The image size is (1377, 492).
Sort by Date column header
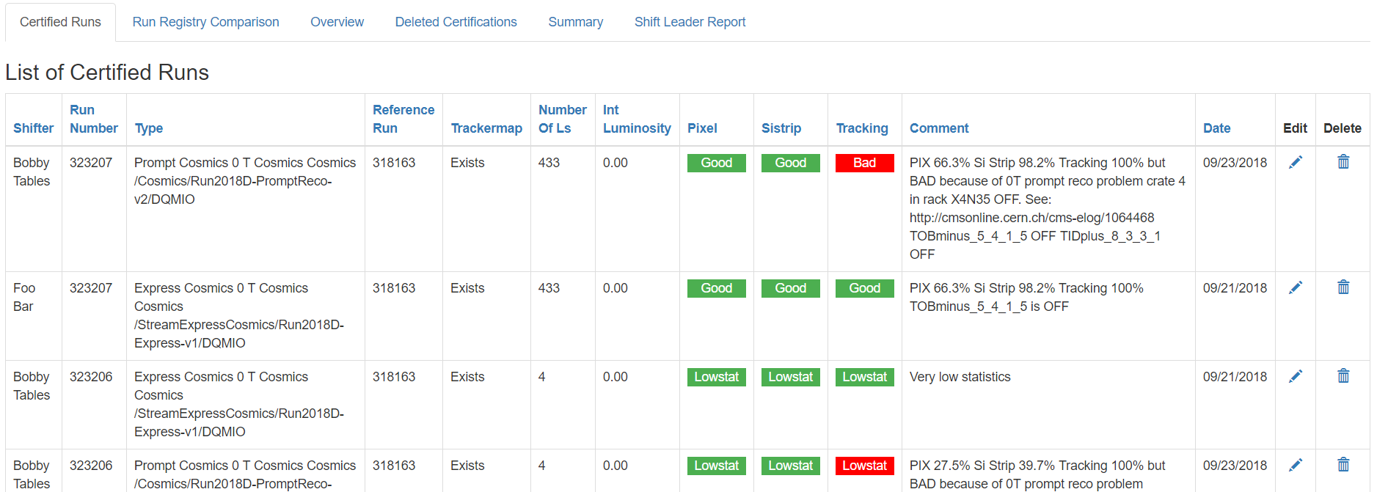(x=1216, y=128)
